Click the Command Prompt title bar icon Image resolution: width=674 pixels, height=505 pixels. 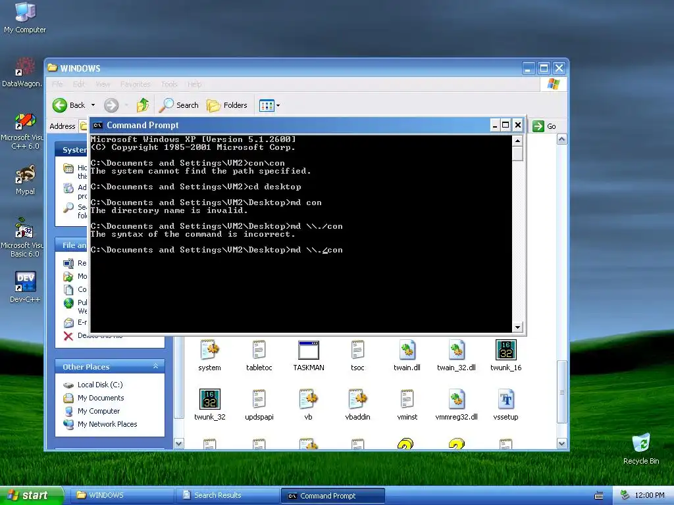click(98, 126)
